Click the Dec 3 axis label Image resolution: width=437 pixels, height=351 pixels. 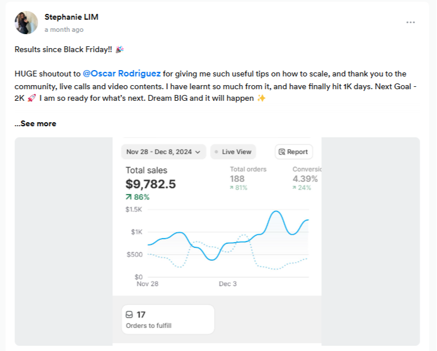(x=227, y=284)
